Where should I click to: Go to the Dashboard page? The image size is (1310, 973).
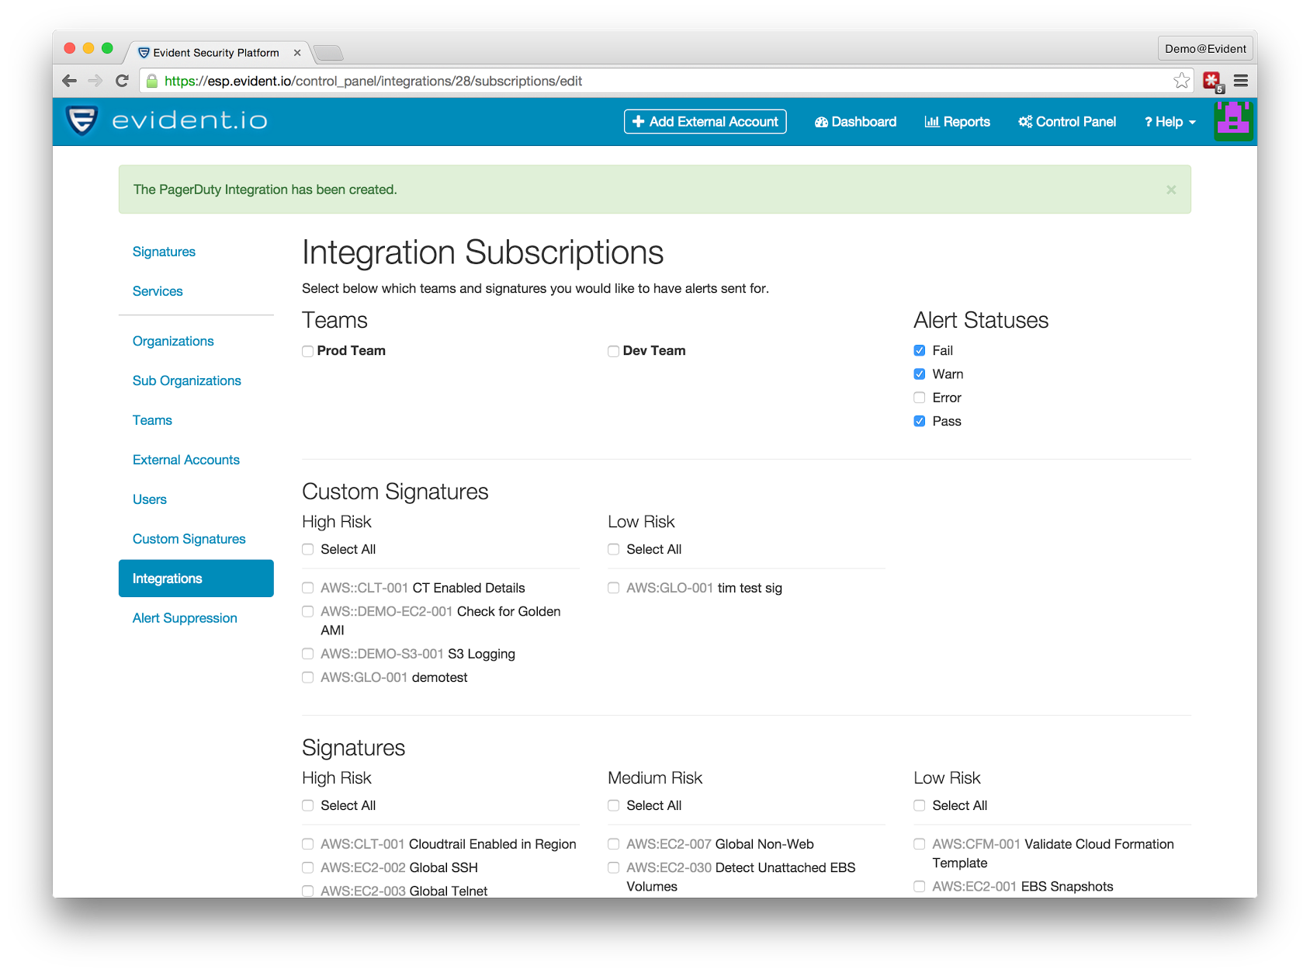click(x=855, y=122)
